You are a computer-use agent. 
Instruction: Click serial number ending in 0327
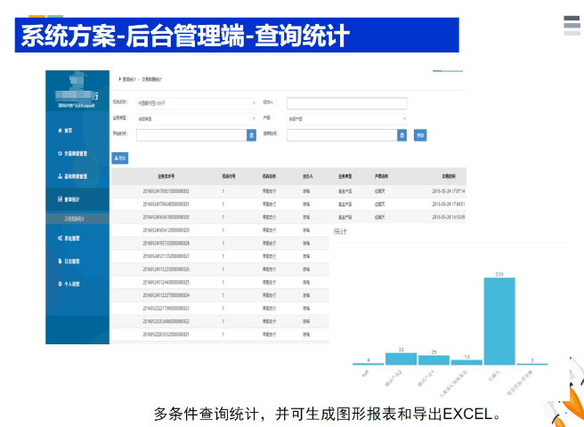166,256
